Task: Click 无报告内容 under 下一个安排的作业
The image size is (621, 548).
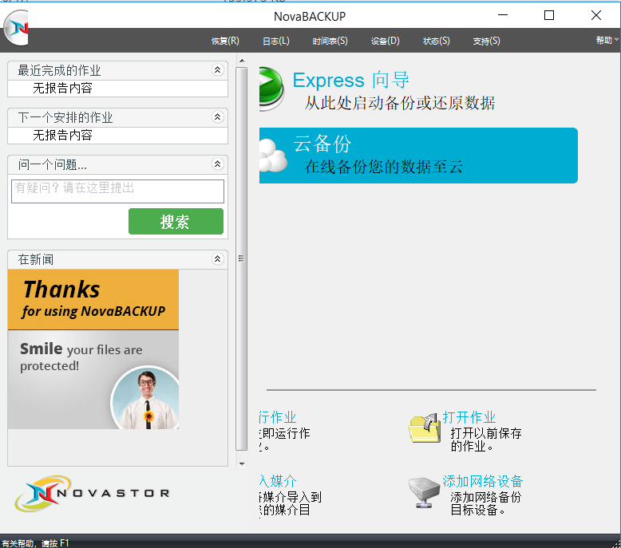Action: tap(62, 135)
